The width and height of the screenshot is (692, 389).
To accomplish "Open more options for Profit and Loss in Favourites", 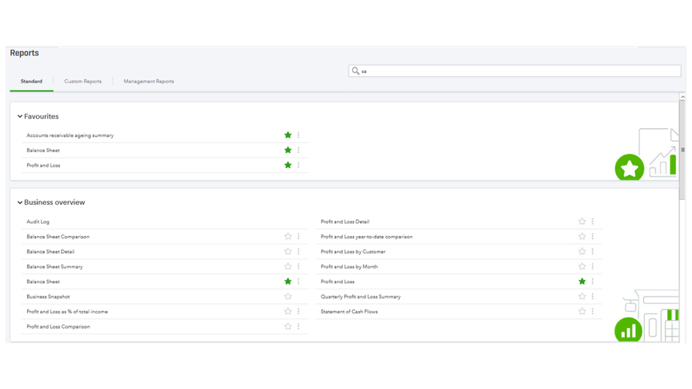I will coord(299,165).
